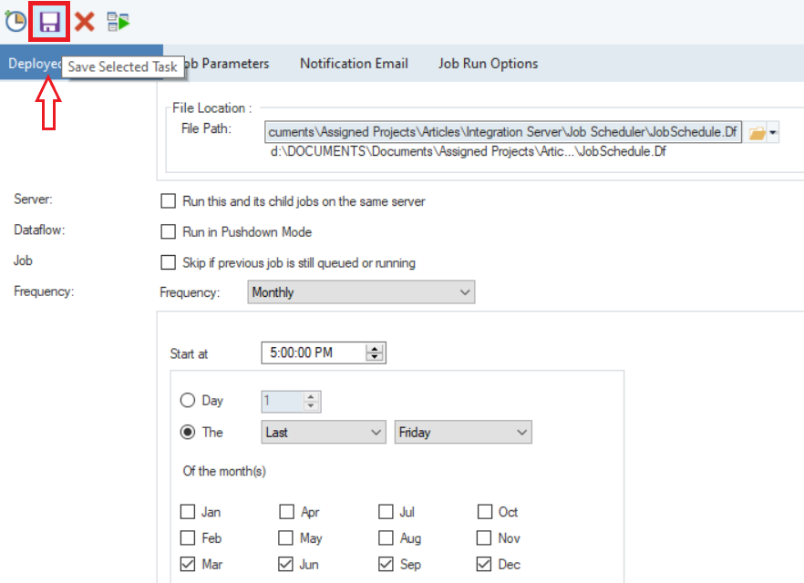Screen dimensions: 804x583
Task: Enable Run in Pushdown Mode
Action: point(168,232)
